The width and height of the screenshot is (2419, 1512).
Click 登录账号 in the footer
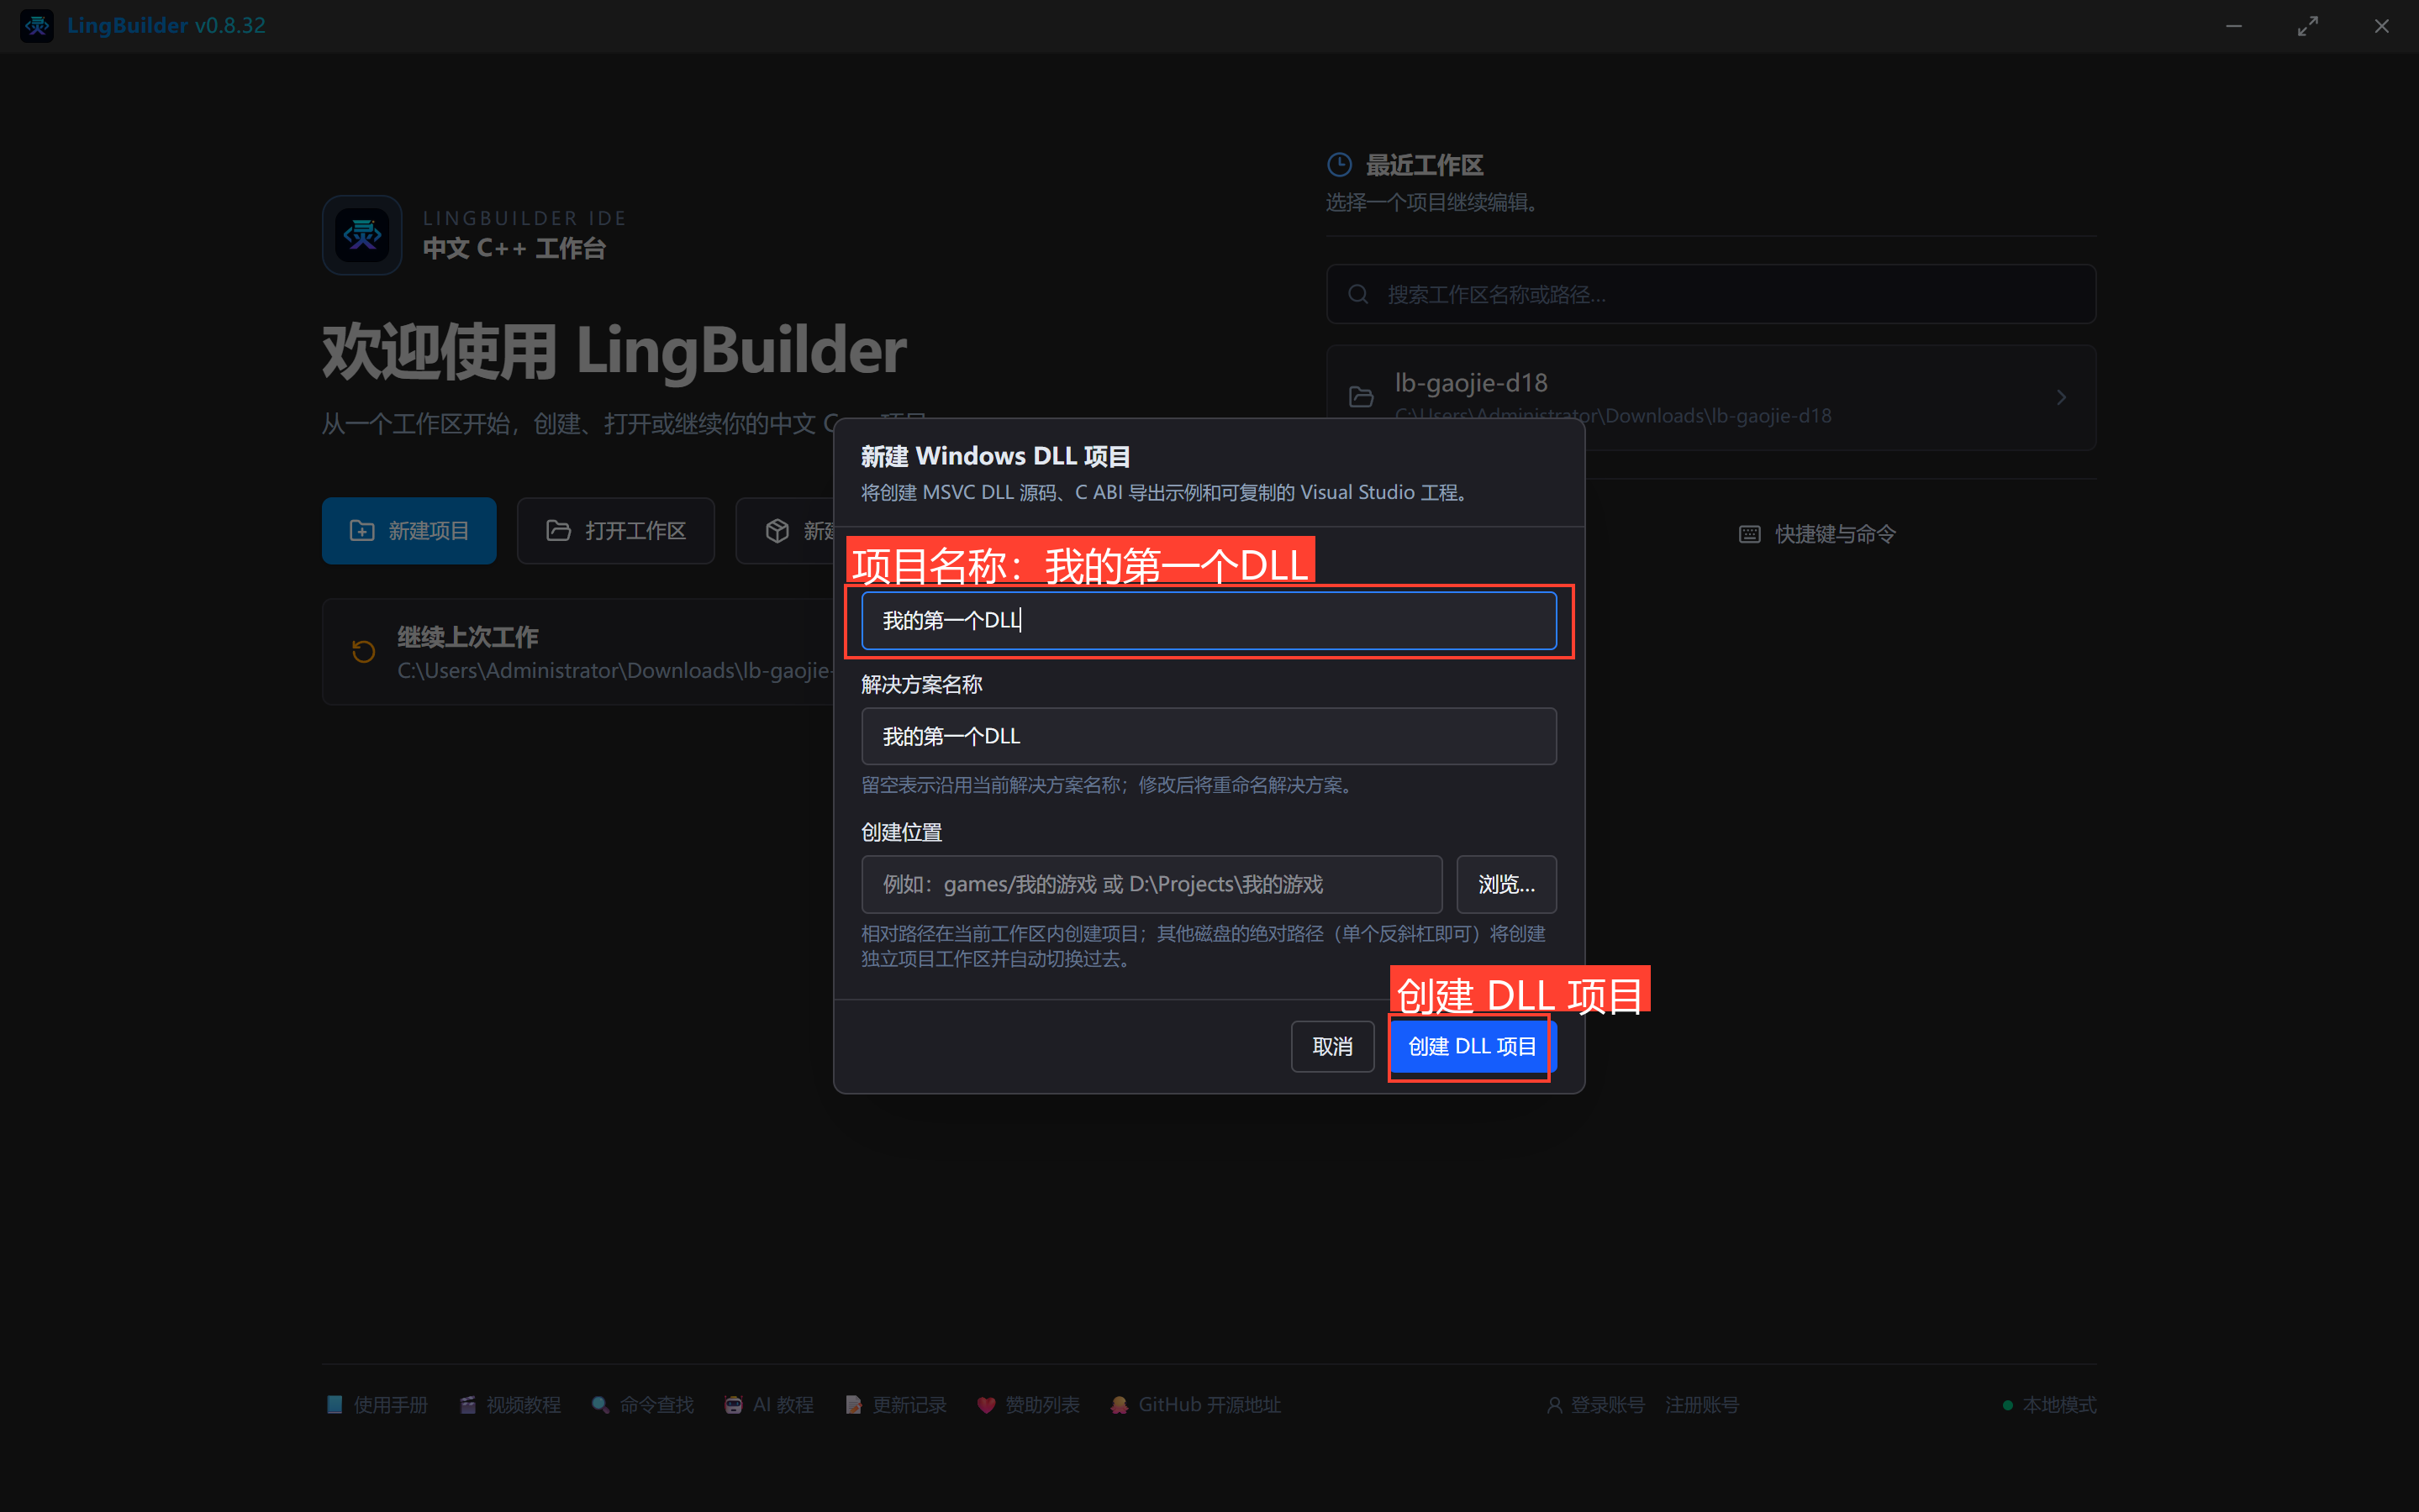tap(1595, 1405)
